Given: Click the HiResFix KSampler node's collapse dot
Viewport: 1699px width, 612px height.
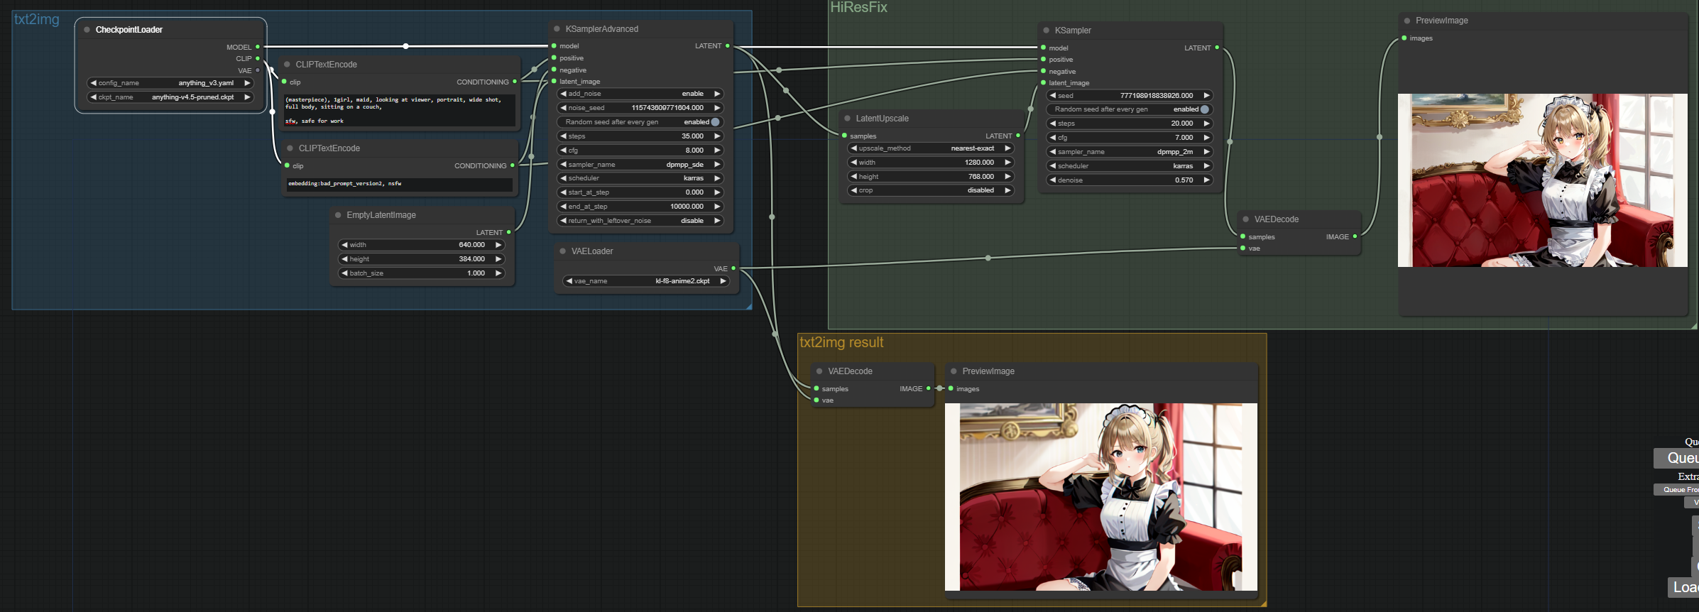Looking at the screenshot, I should point(1046,31).
